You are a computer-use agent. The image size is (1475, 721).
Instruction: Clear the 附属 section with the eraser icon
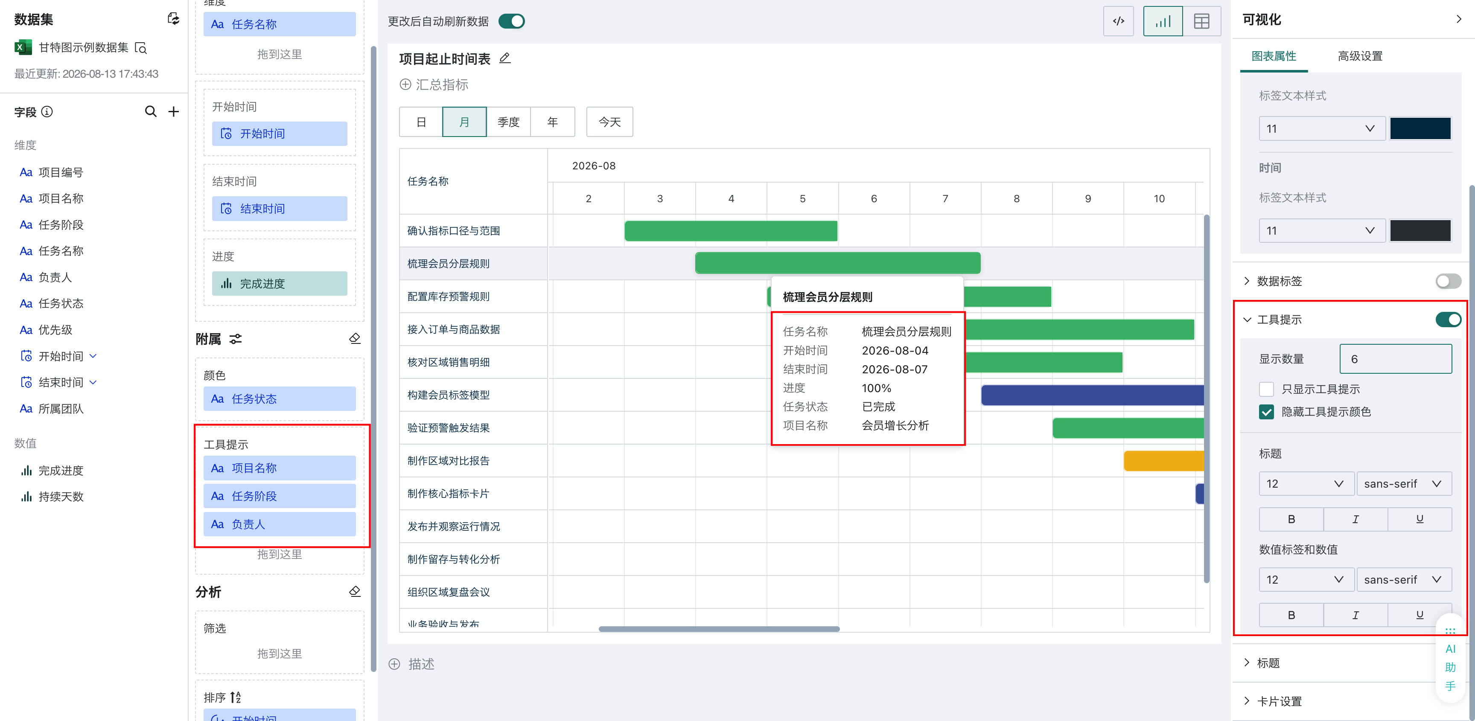pos(354,338)
